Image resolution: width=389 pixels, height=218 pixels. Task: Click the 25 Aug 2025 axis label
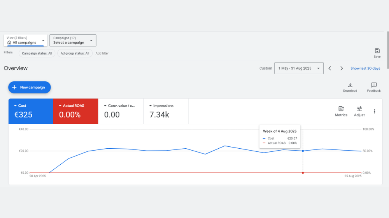[x=353, y=176]
